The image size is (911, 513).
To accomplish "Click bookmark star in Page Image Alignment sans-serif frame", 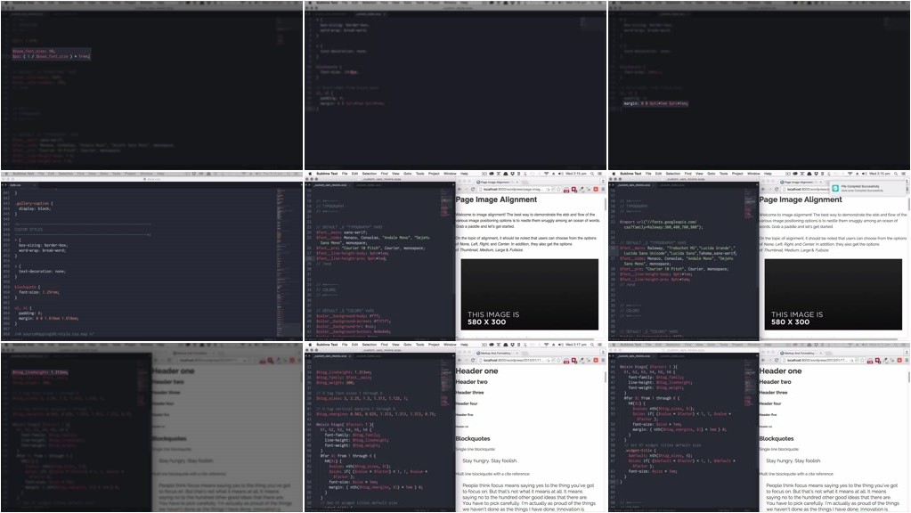I will tap(559, 189).
